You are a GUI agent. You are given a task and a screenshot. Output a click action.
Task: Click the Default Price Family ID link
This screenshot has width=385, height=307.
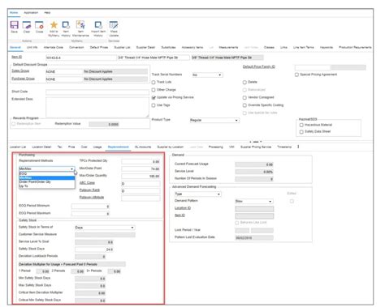pyautogui.click(x=258, y=66)
